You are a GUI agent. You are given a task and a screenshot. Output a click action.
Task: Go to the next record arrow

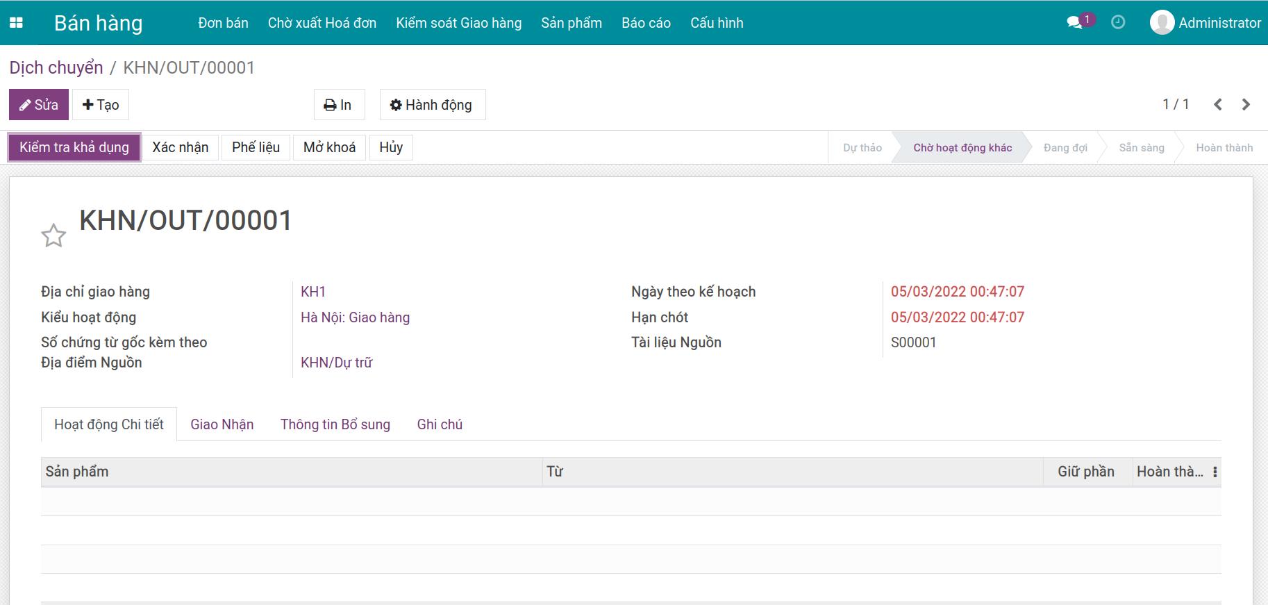(1246, 105)
